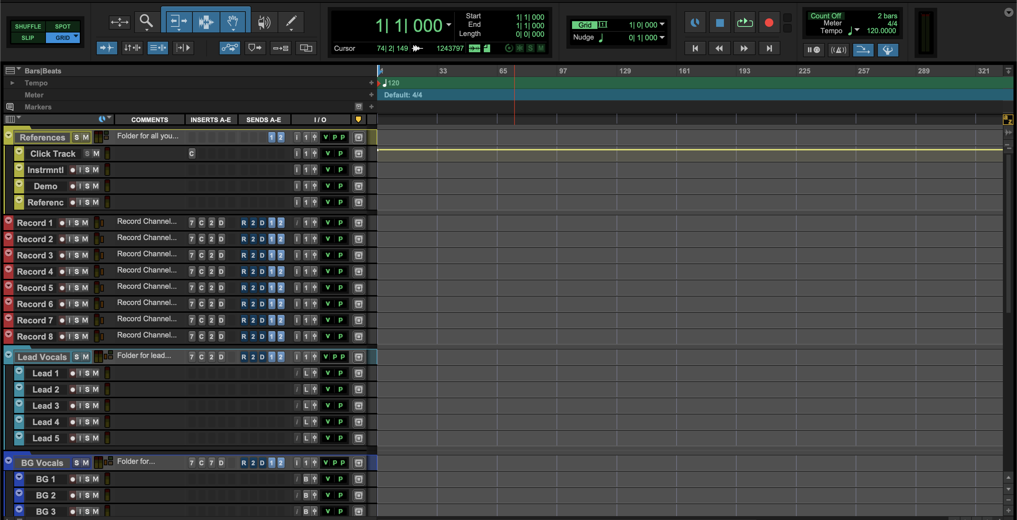The width and height of the screenshot is (1017, 520).
Task: Toggle the Count Off wait-for-note icon
Action: point(814,50)
